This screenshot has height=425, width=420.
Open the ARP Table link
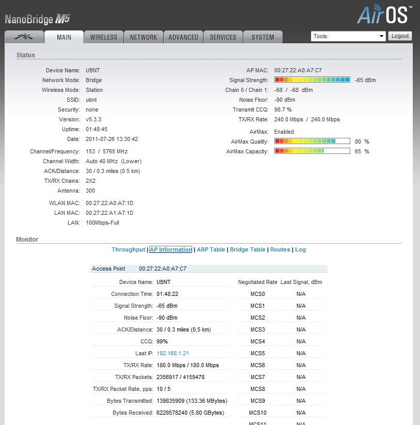pyautogui.click(x=211, y=249)
